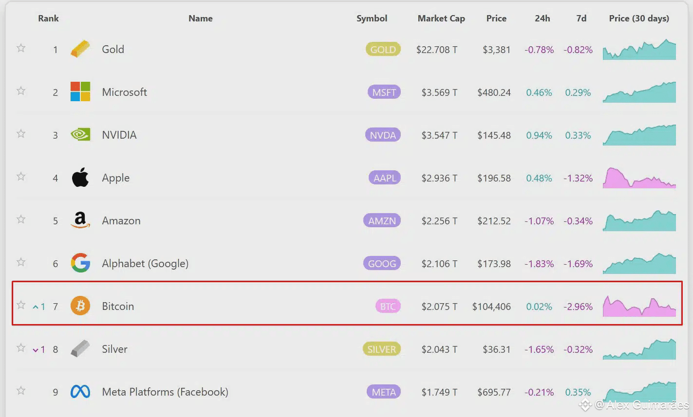This screenshot has width=693, height=417.
Task: Open Alphabet's 30-day price chart
Action: pos(639,263)
